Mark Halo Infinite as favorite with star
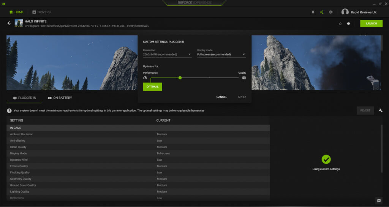389x207 pixels. tap(340, 24)
